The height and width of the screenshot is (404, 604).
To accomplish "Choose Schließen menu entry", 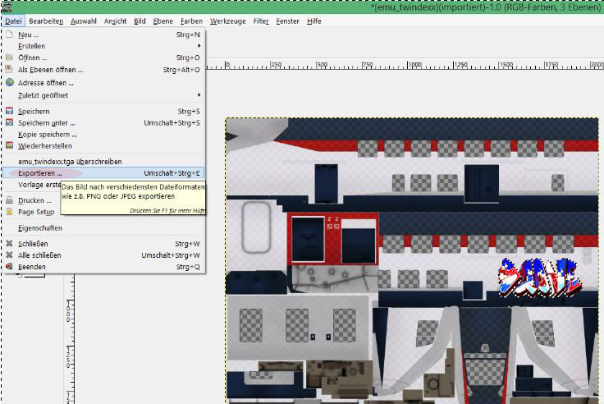I will point(103,244).
